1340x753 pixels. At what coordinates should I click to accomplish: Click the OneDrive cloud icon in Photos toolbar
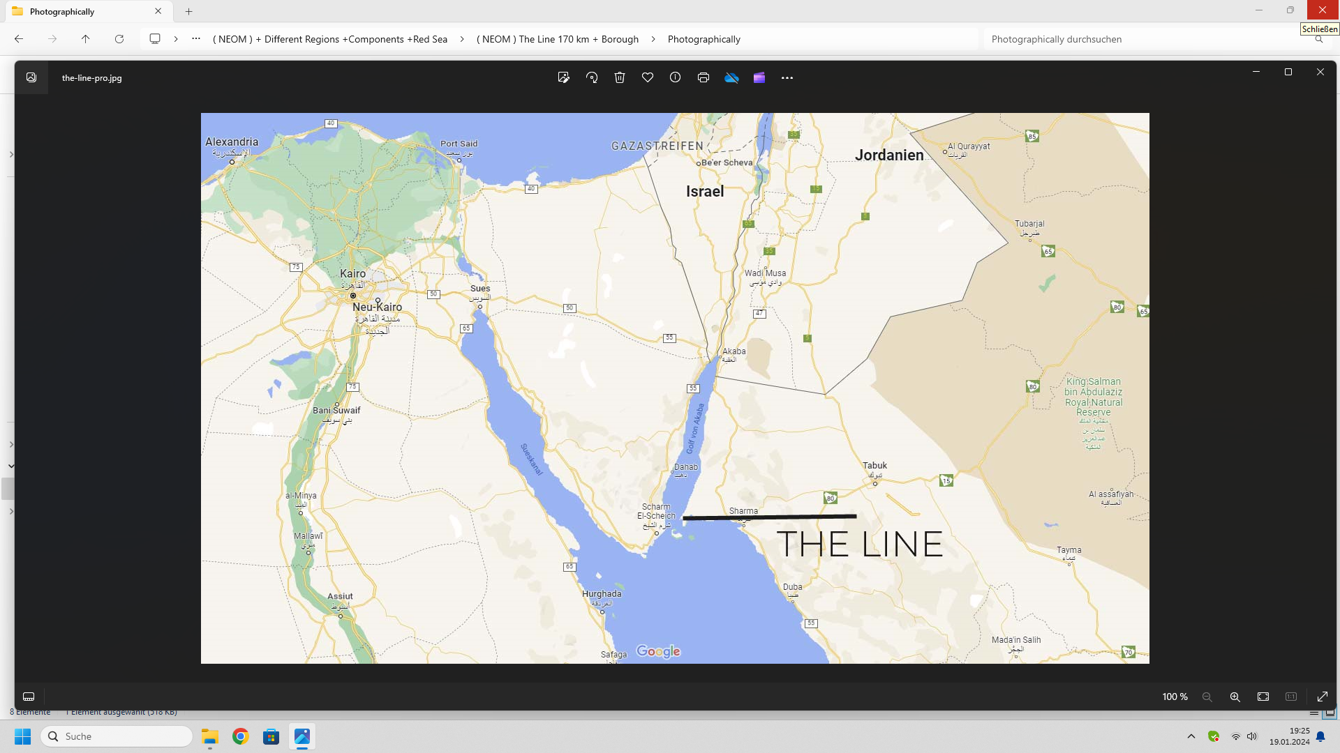pyautogui.click(x=731, y=77)
